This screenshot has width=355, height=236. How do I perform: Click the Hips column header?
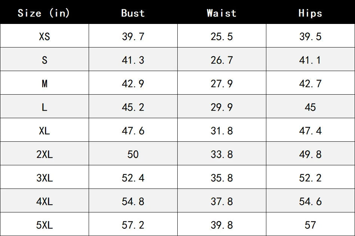click(310, 13)
